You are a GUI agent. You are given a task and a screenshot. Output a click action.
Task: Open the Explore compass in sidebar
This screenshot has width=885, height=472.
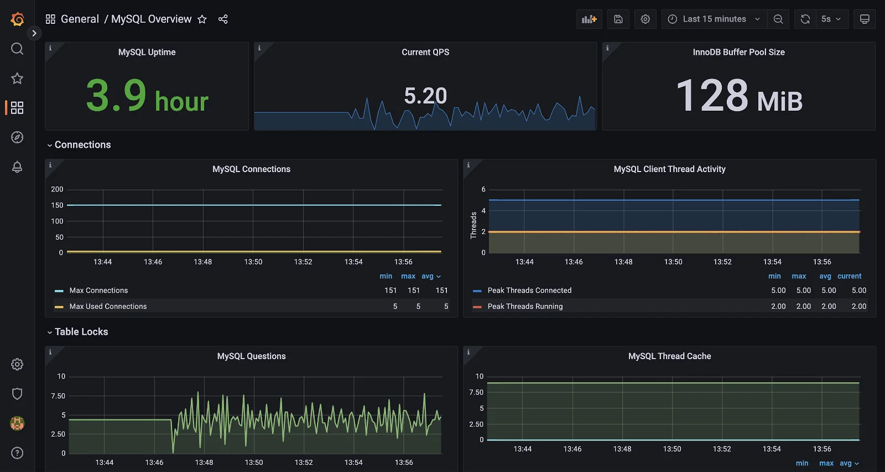click(x=17, y=137)
